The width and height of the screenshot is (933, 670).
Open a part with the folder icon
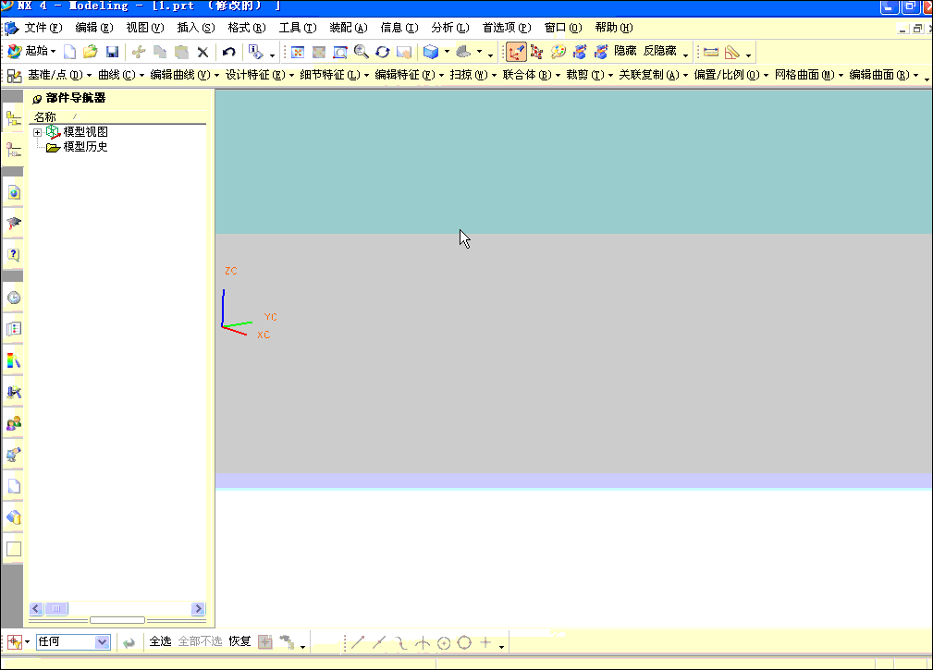pos(91,52)
